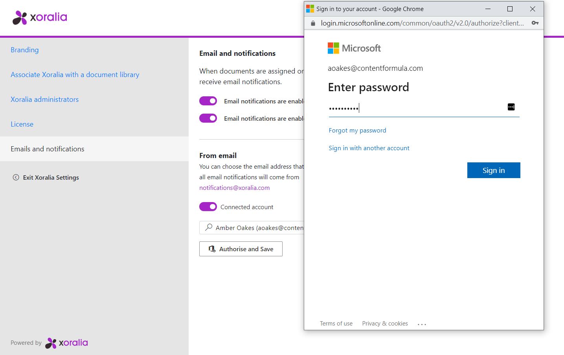
Task: Click the key icon in the Chrome address bar
Action: [535, 23]
